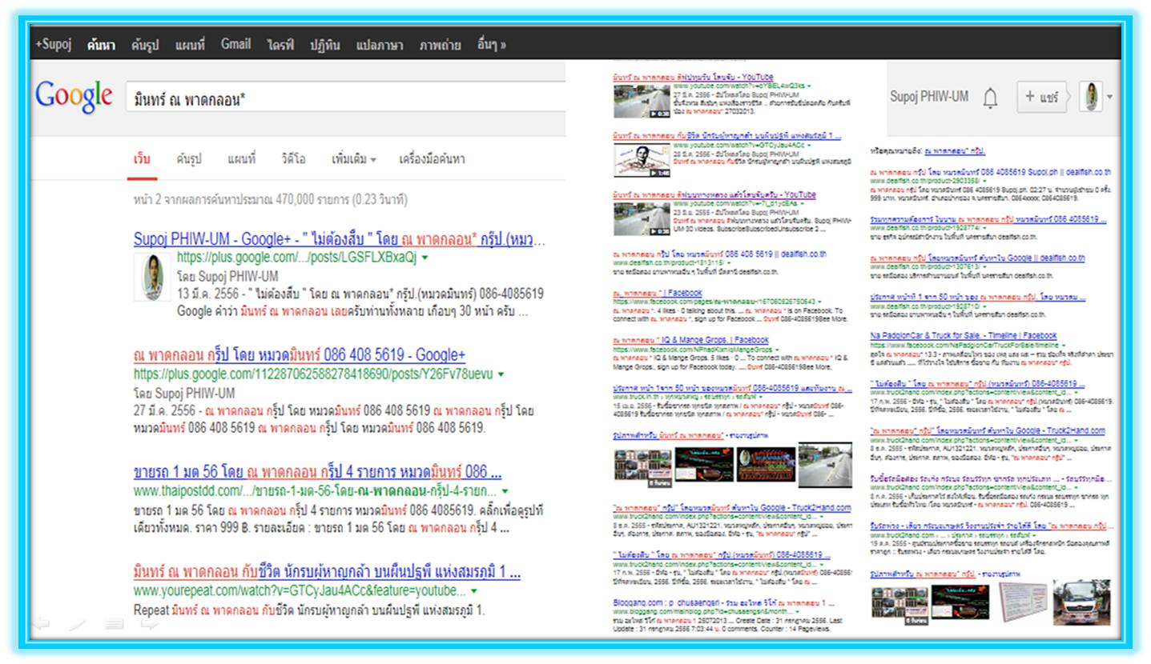Expand the อื่นๆ » more menu
The image size is (1151, 664).
pyautogui.click(x=491, y=45)
